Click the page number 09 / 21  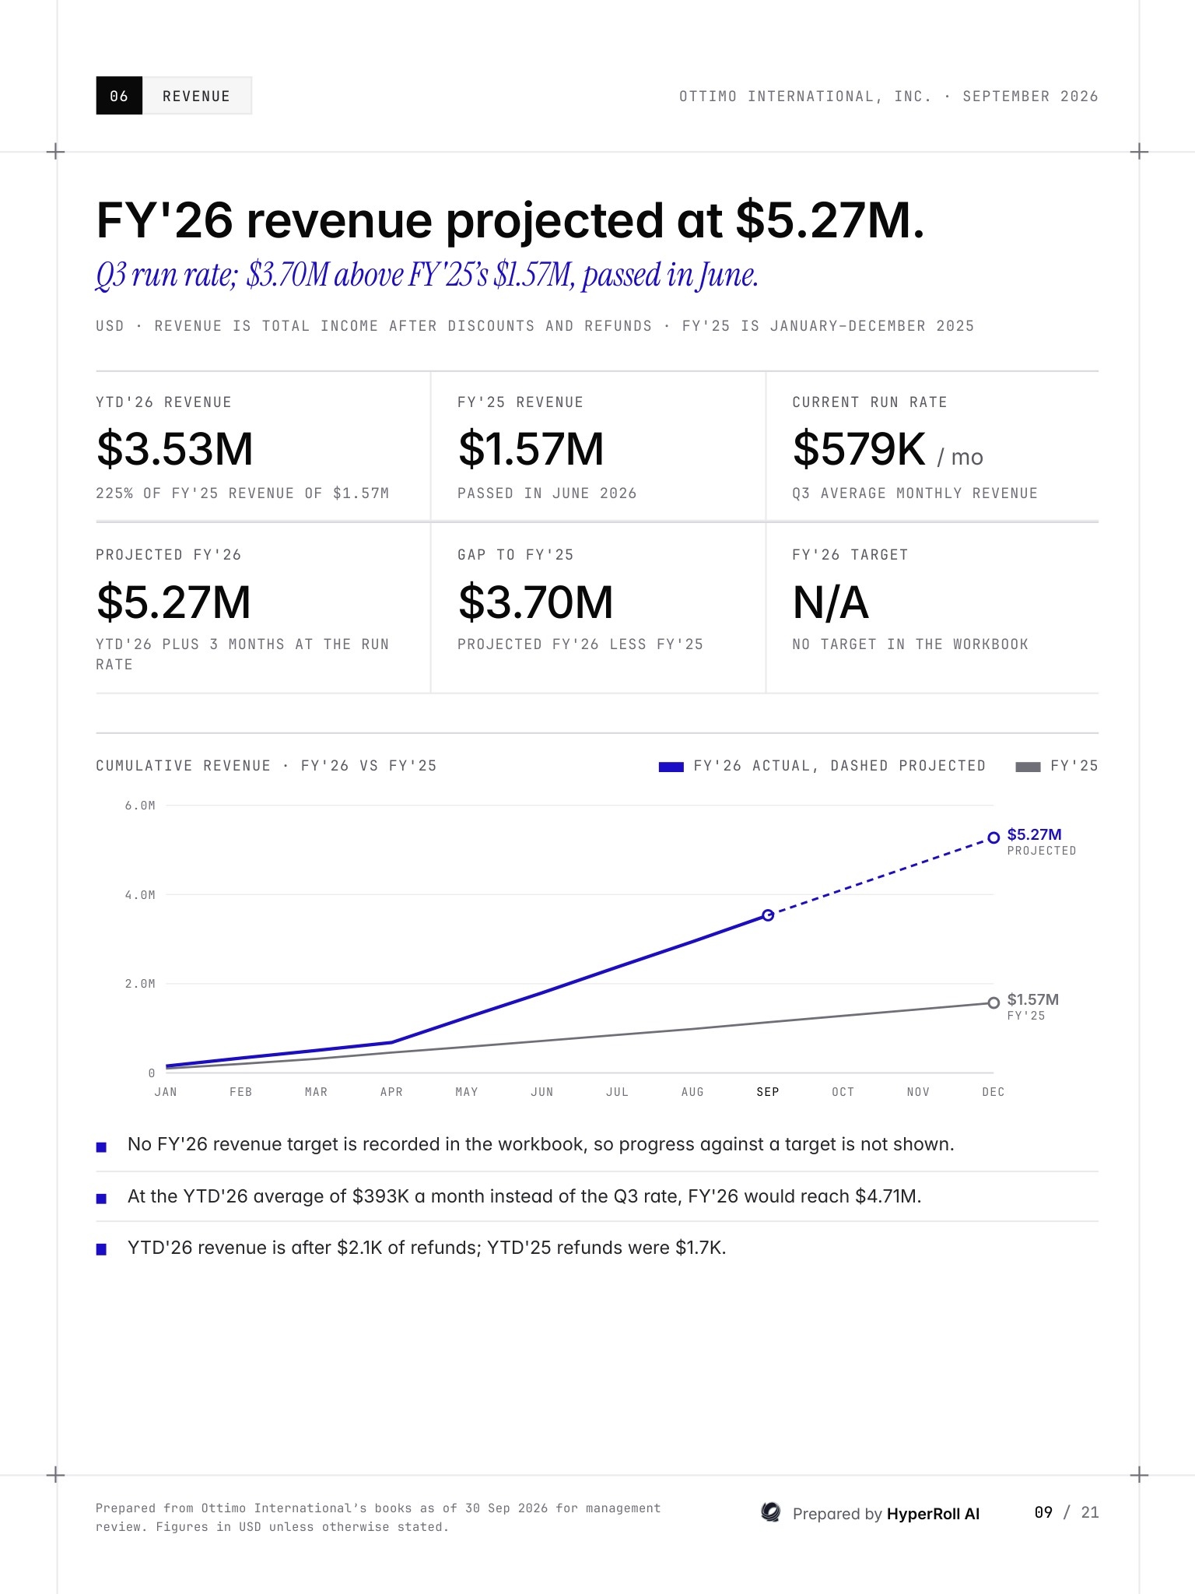[1067, 1512]
